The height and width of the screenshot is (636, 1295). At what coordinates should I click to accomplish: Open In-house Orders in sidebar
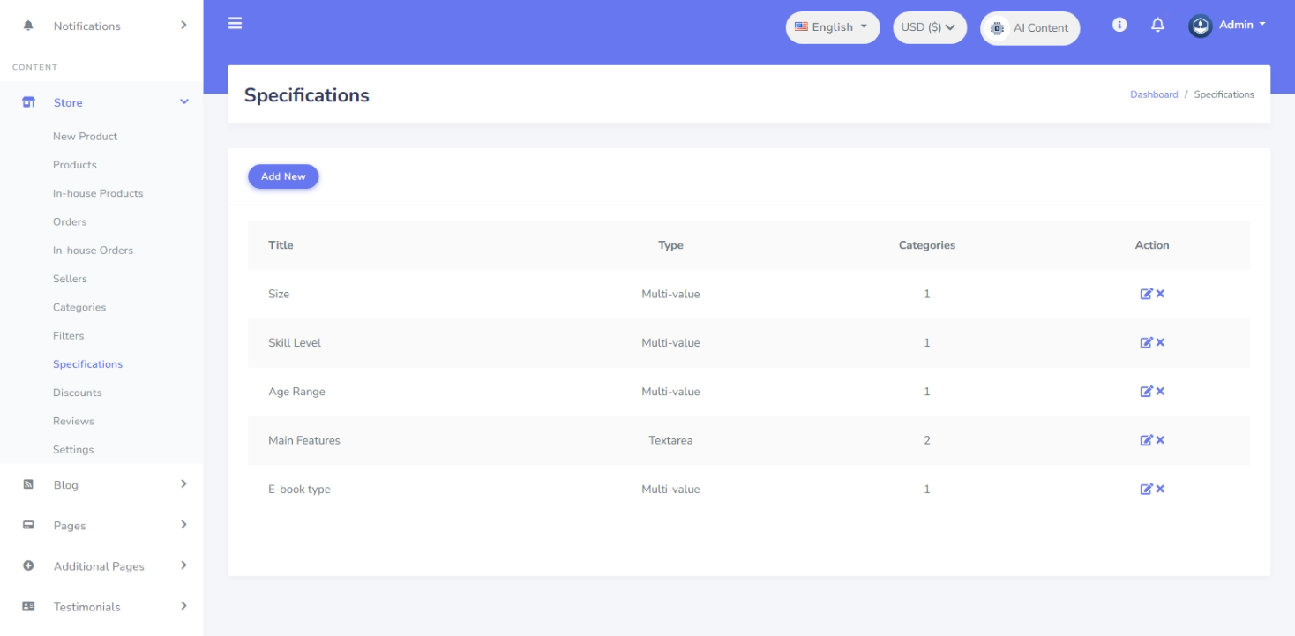click(x=93, y=251)
